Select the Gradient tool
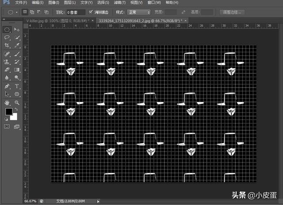The width and height of the screenshot is (283, 205). [17, 70]
